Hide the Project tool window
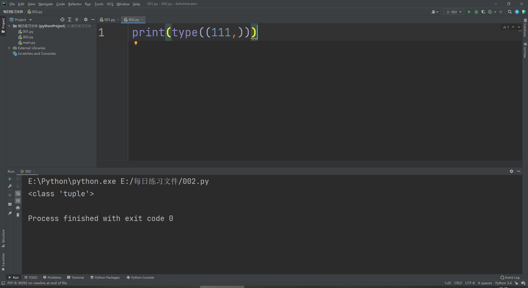Image resolution: width=528 pixels, height=288 pixels. pyautogui.click(x=93, y=20)
